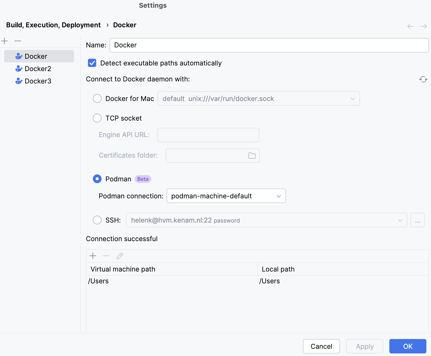This screenshot has width=431, height=356.
Task: Navigate back in settings history
Action: click(x=410, y=26)
